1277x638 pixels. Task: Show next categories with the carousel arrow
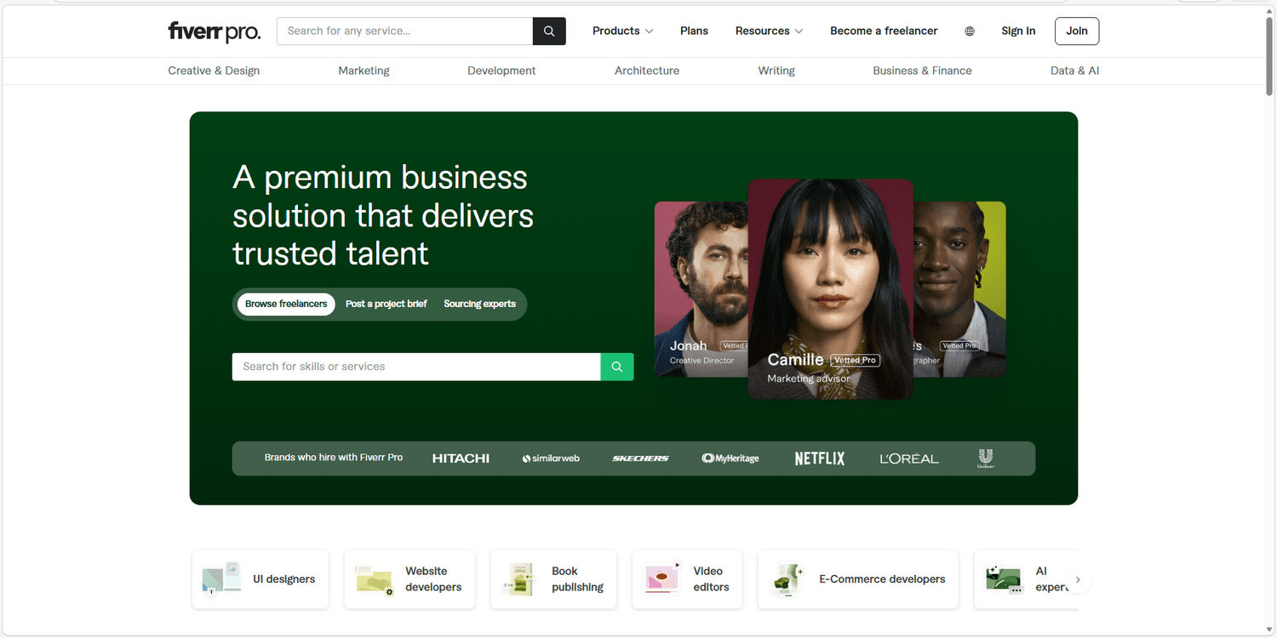pyautogui.click(x=1078, y=579)
